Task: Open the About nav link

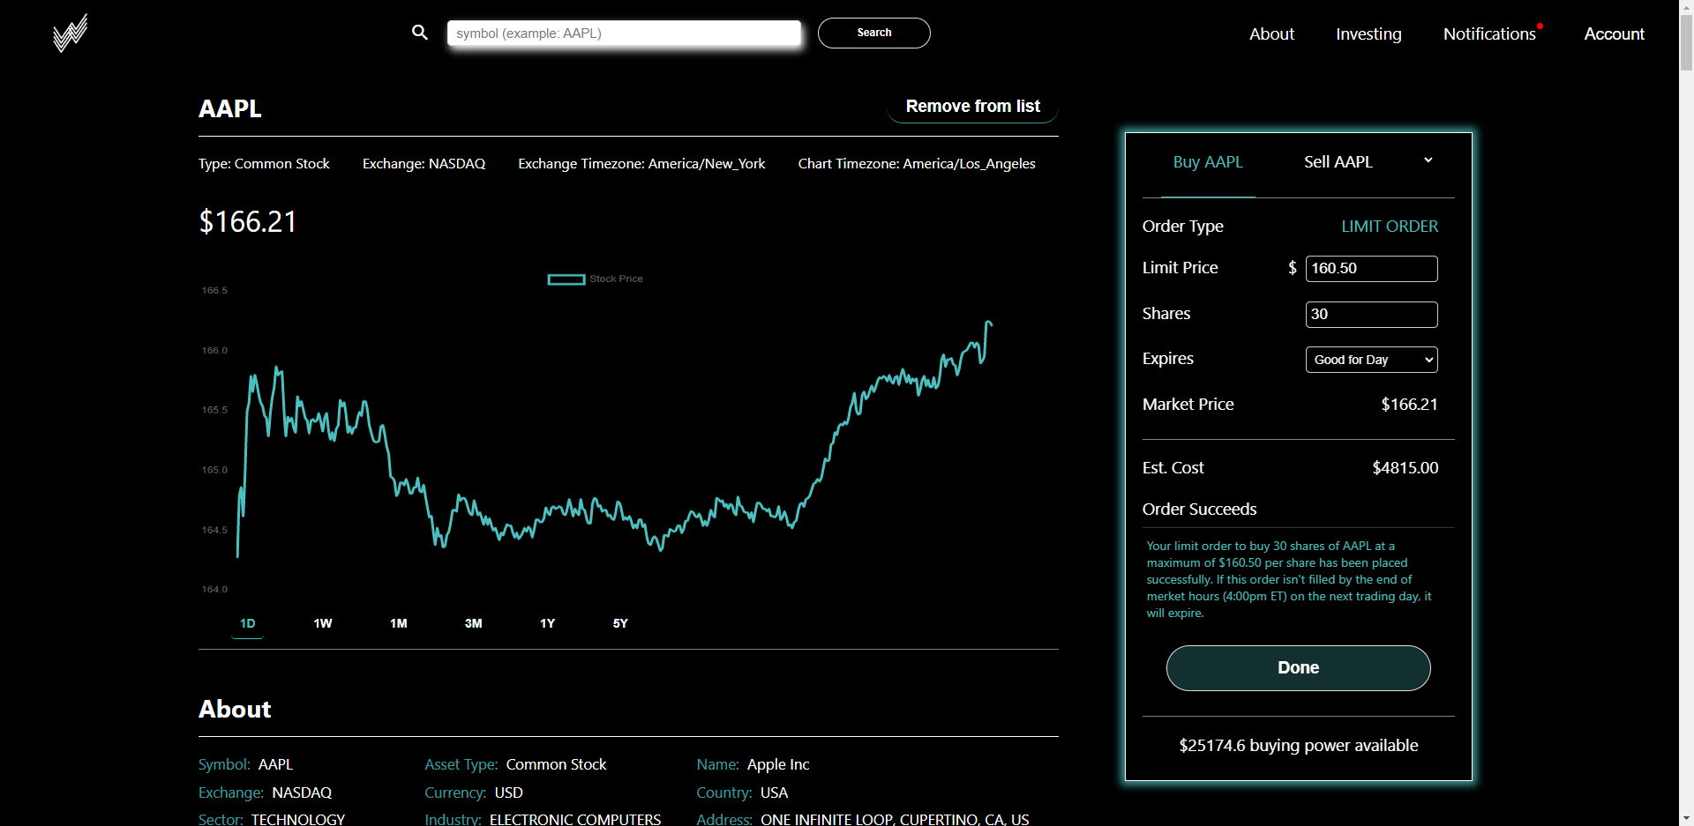Action: [x=1271, y=34]
